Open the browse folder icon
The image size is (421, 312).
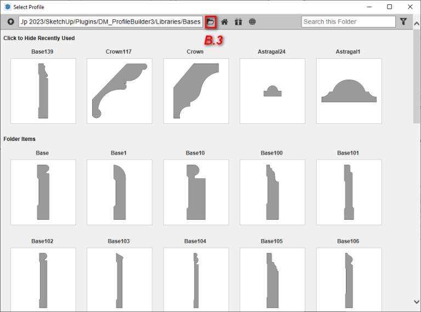[x=210, y=22]
